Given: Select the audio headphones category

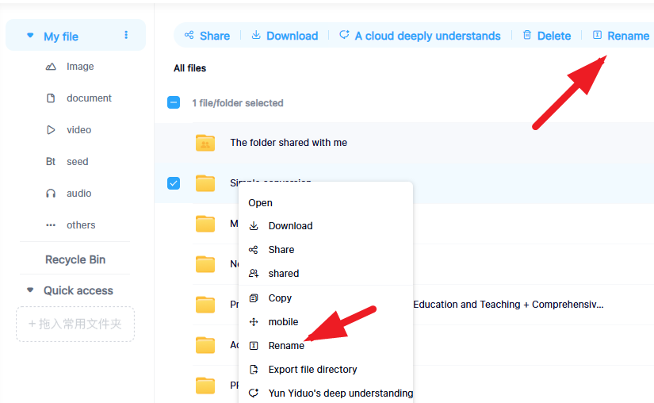Looking at the screenshot, I should (78, 194).
